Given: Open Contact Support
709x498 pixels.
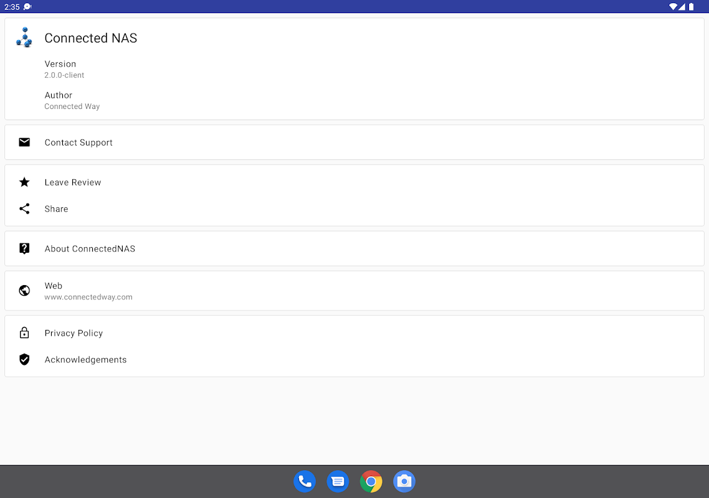Looking at the screenshot, I should 354,143.
